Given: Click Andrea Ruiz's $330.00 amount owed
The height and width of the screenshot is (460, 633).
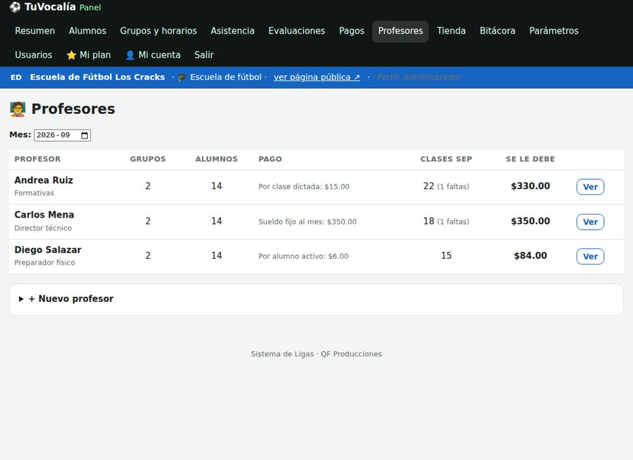Looking at the screenshot, I should click(x=530, y=186).
